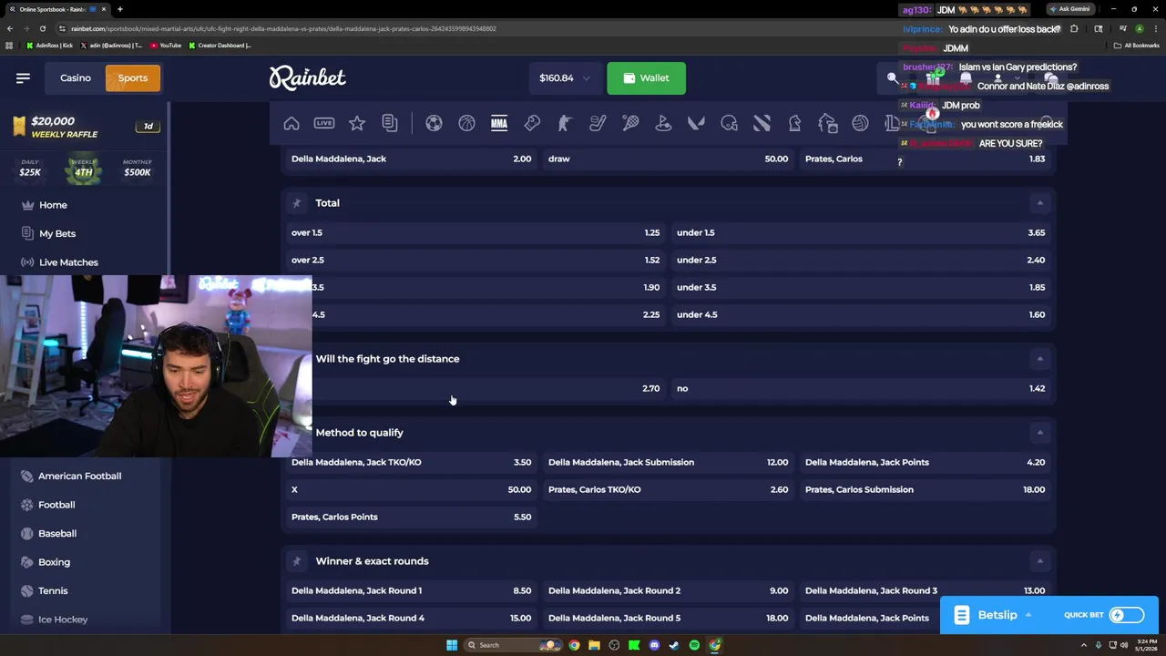
Task: Bet on under 1.5 at 3.65
Action: (861, 232)
